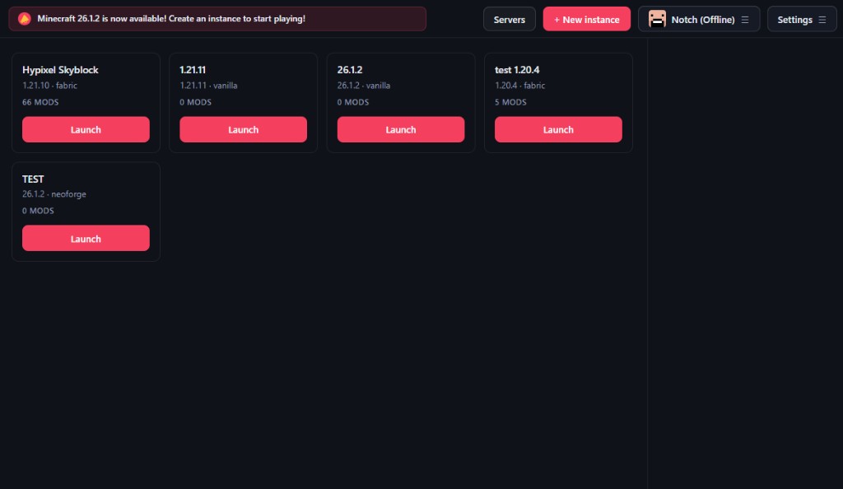Select the 26.1.2 instance card title

[349, 70]
